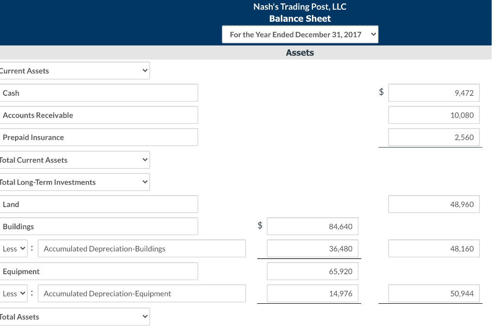Open the Total Long-Term Investments dropdown

[75, 182]
